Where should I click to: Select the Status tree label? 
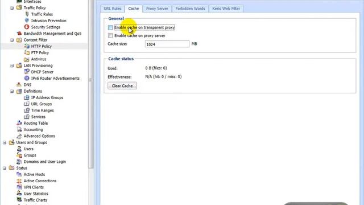(x=22, y=168)
